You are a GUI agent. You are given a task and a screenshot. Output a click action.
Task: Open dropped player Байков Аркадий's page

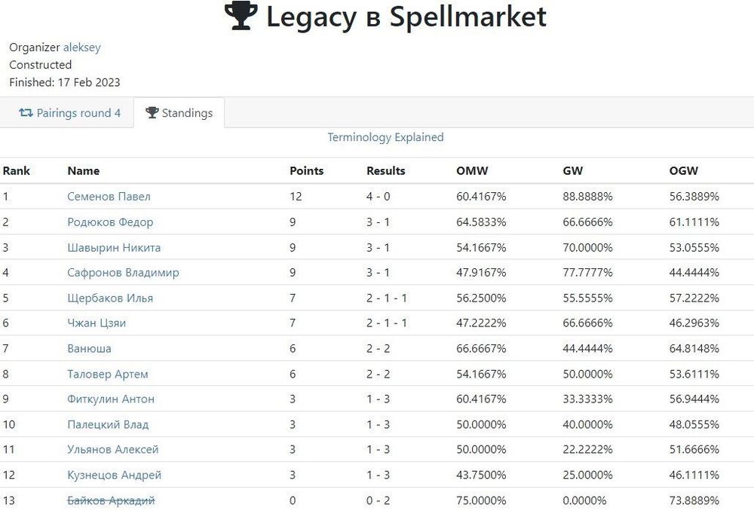[x=111, y=500]
